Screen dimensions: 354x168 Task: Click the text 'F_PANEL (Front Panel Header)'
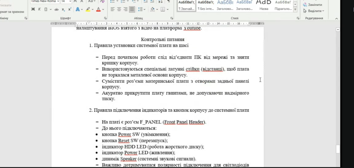pyautogui.click(x=173, y=122)
